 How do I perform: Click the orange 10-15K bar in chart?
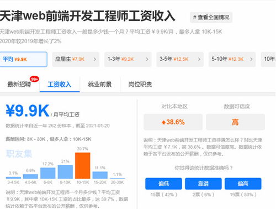click(83, 165)
